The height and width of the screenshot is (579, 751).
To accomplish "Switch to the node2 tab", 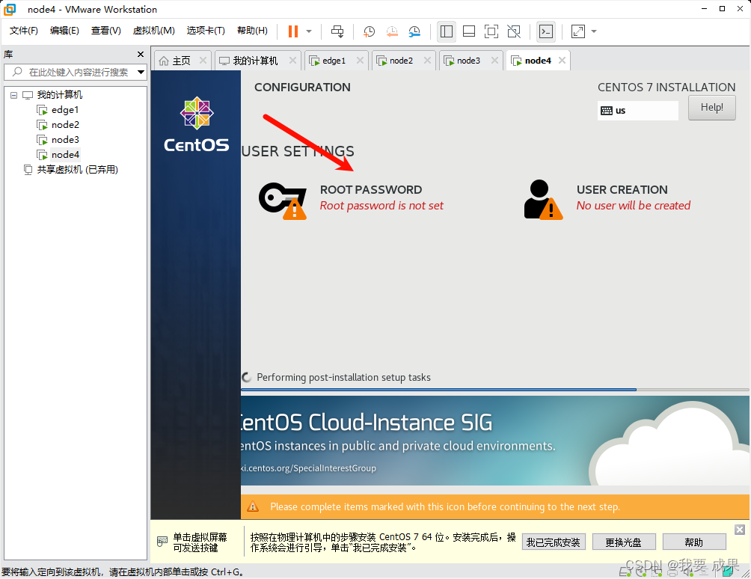I will tap(401, 61).
